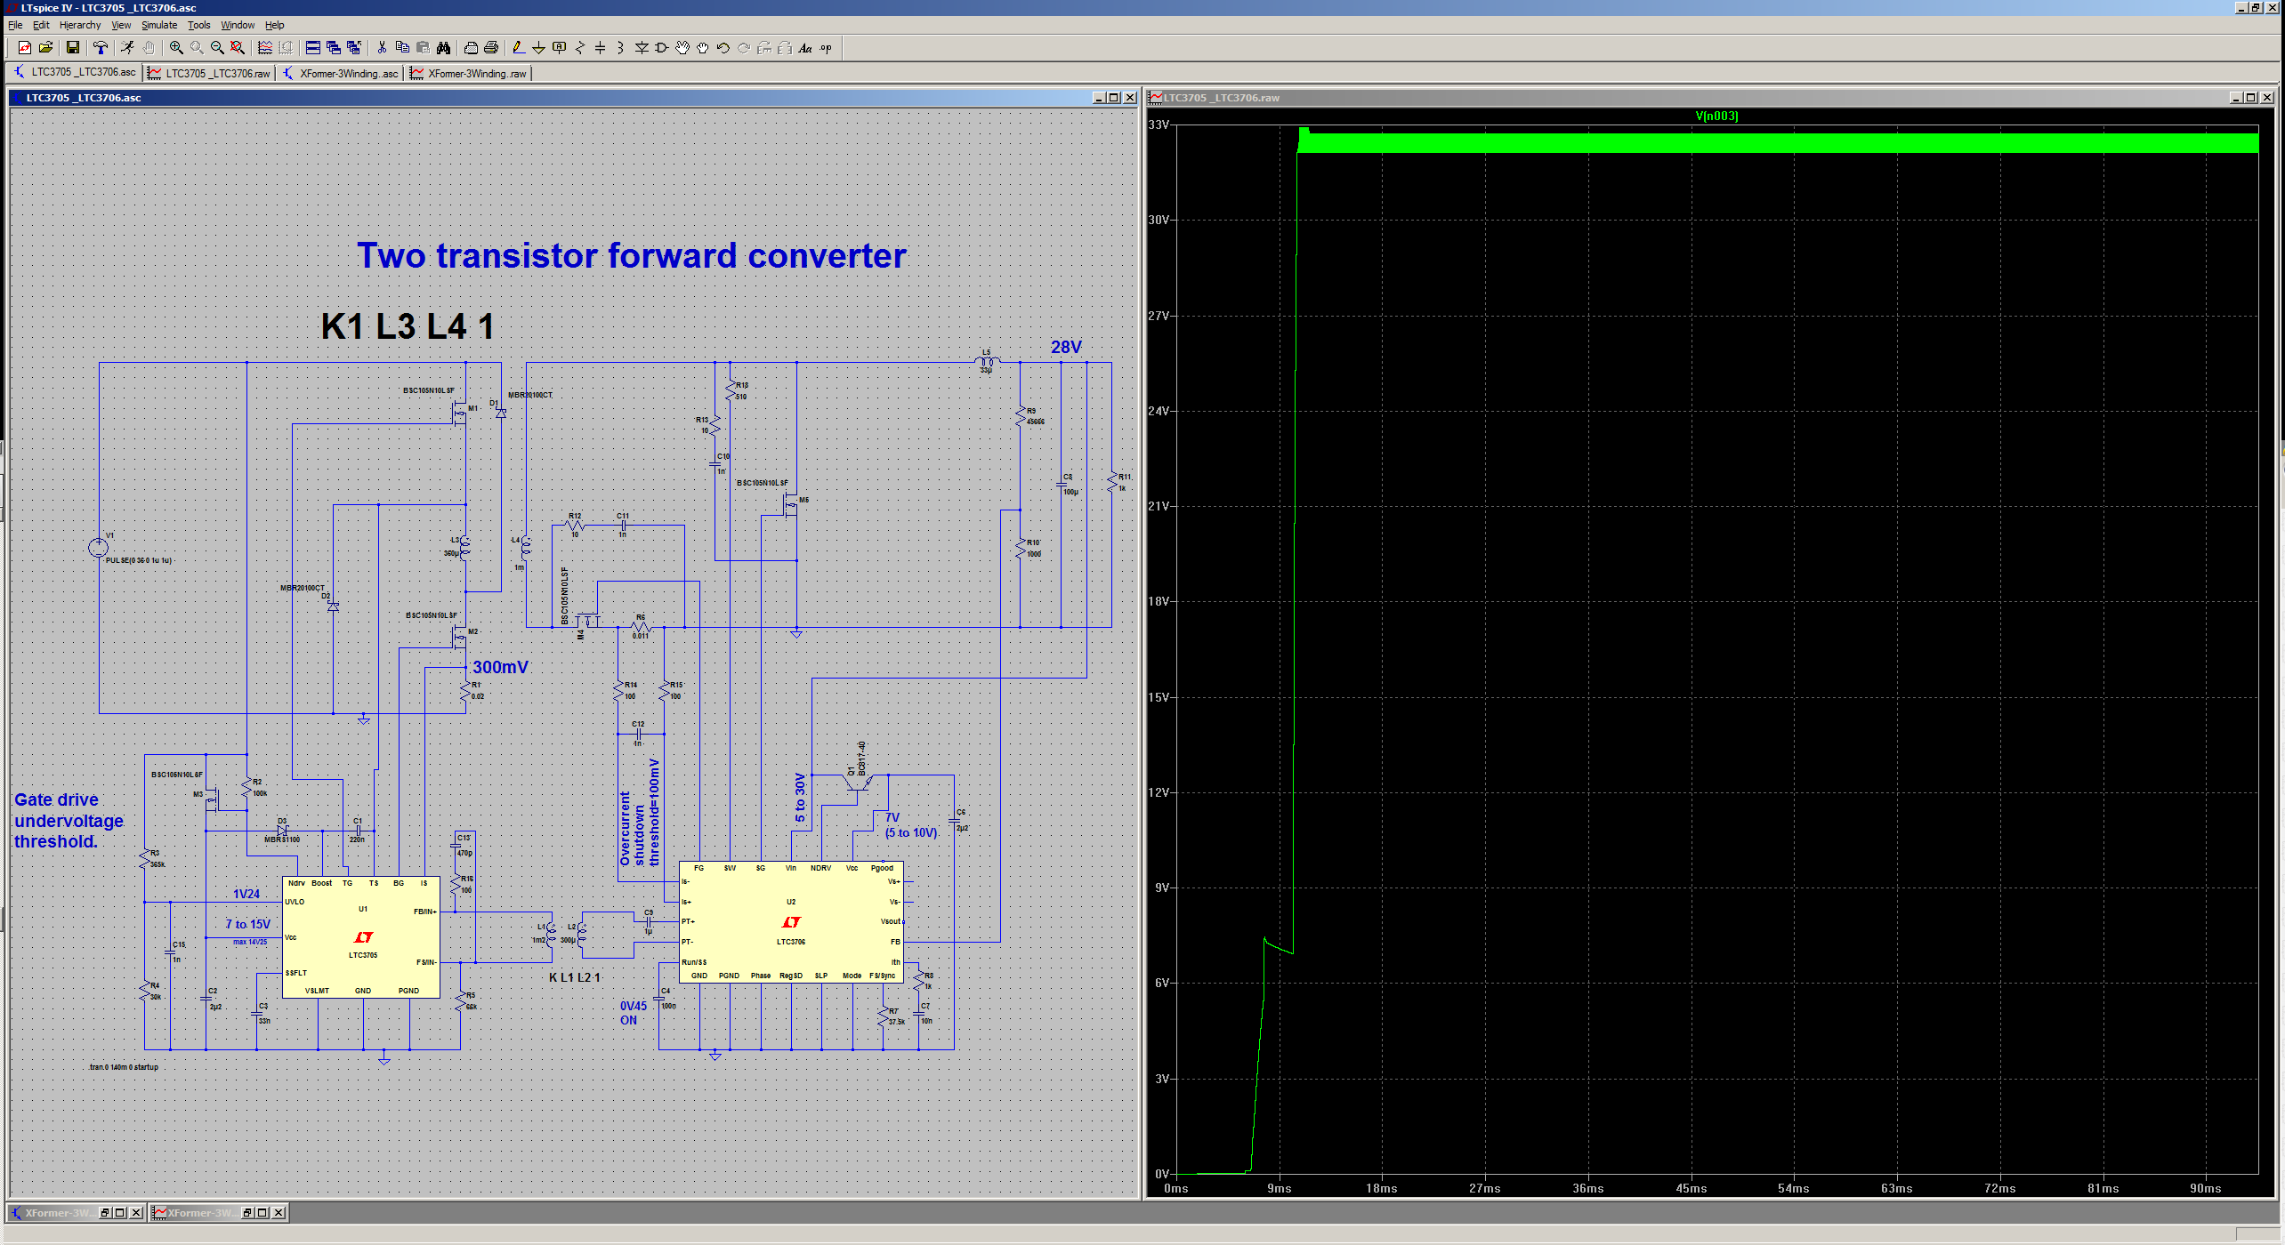Click the 'K1 L3 L4 1' coupling directive
This screenshot has height=1245, width=2285.
(x=408, y=326)
